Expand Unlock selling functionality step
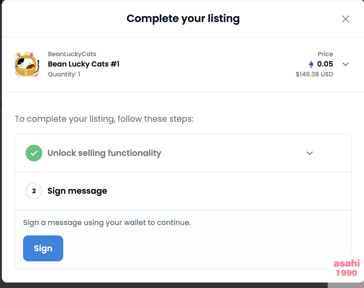 310,153
